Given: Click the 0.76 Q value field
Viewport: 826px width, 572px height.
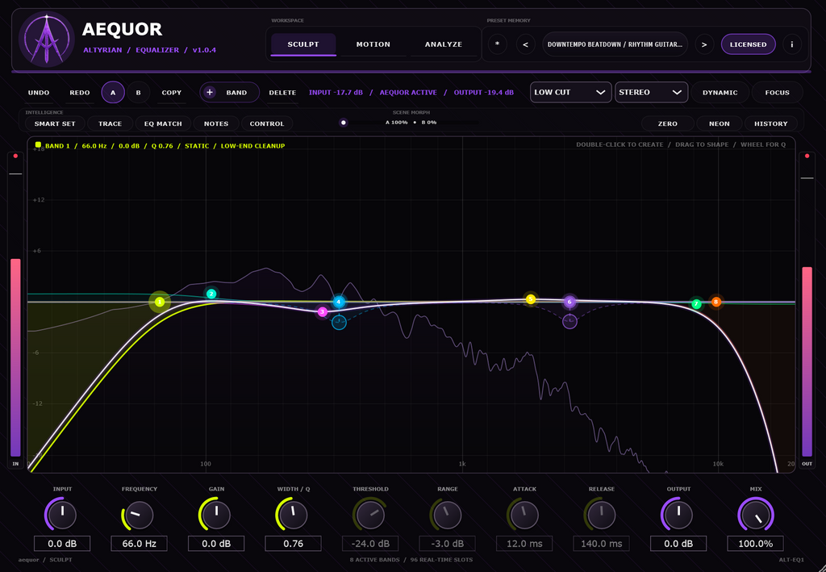Looking at the screenshot, I should [x=293, y=544].
